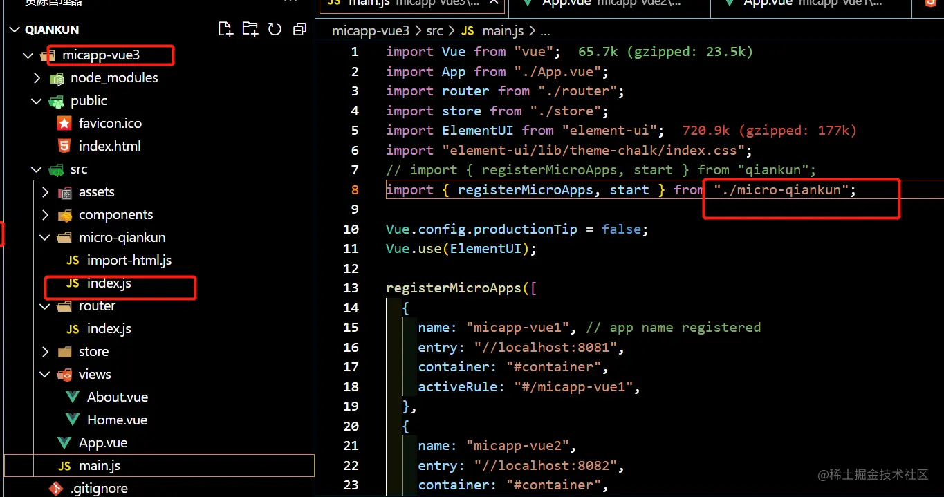Click the assets folder icon
The image size is (944, 497).
tap(65, 192)
